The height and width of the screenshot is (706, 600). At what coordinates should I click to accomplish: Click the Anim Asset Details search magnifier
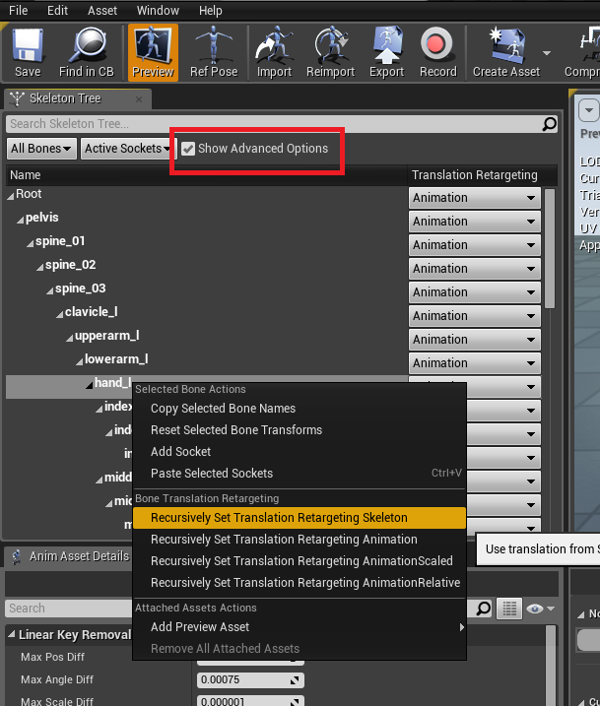484,609
